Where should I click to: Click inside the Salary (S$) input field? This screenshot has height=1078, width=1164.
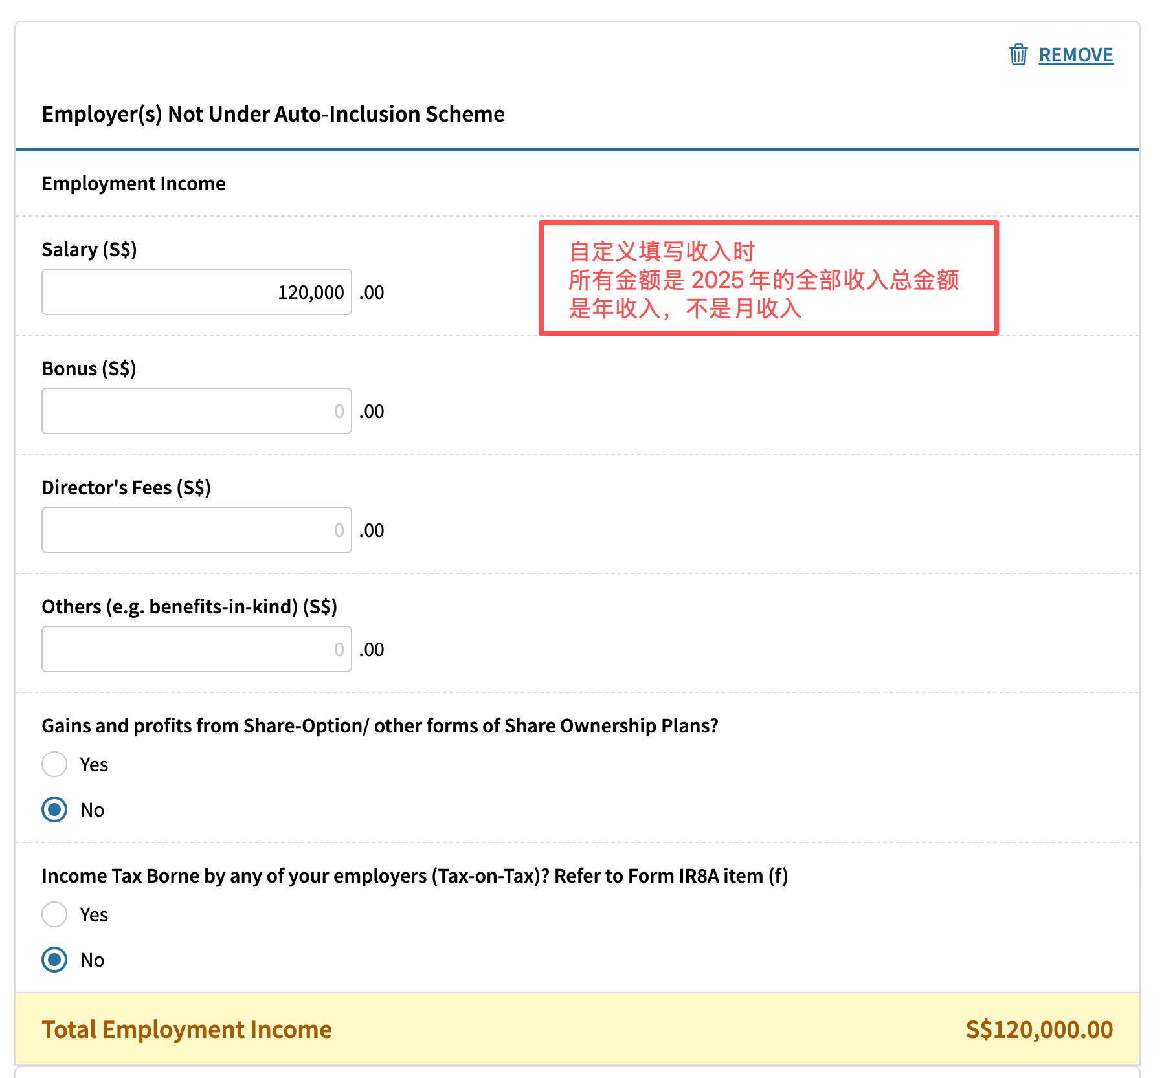pos(196,292)
